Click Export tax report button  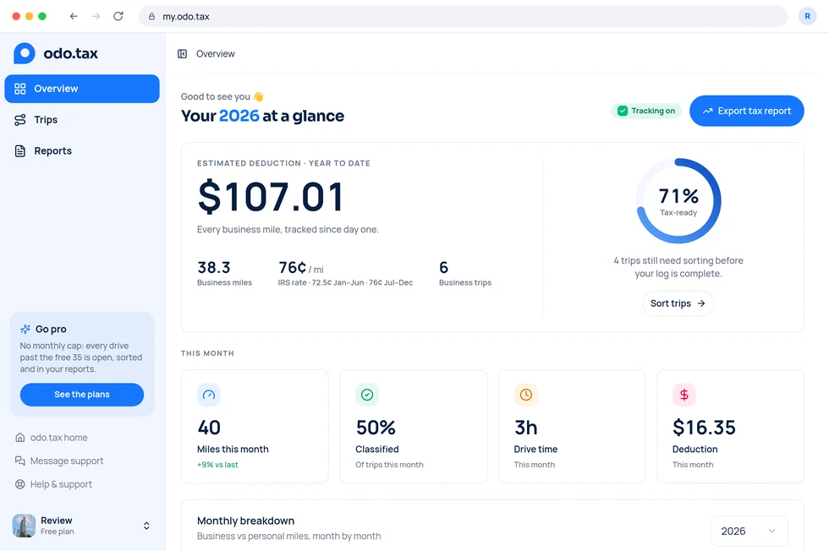746,111
